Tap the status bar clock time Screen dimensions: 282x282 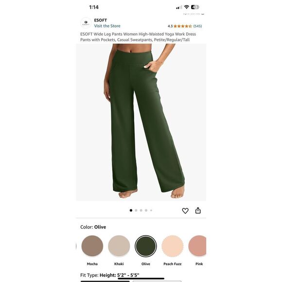point(94,7)
